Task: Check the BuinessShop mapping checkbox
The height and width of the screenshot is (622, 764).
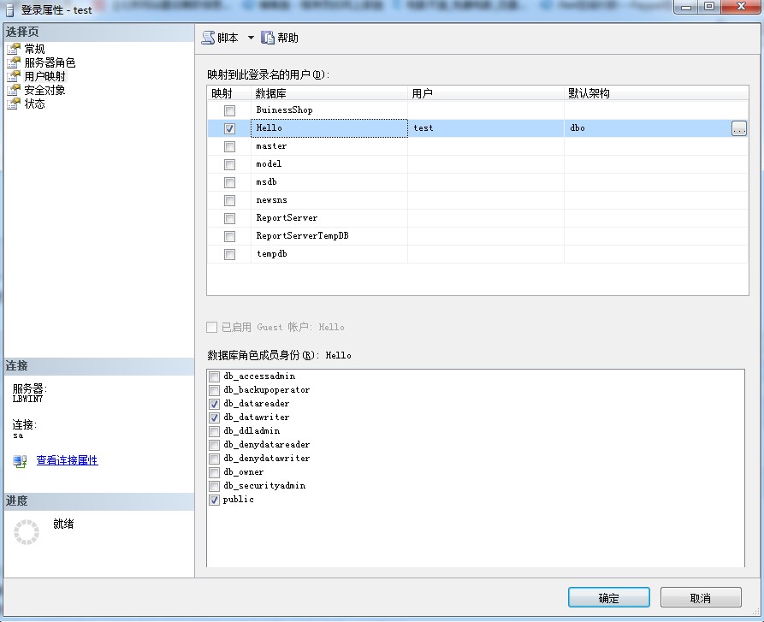Action: pos(229,110)
